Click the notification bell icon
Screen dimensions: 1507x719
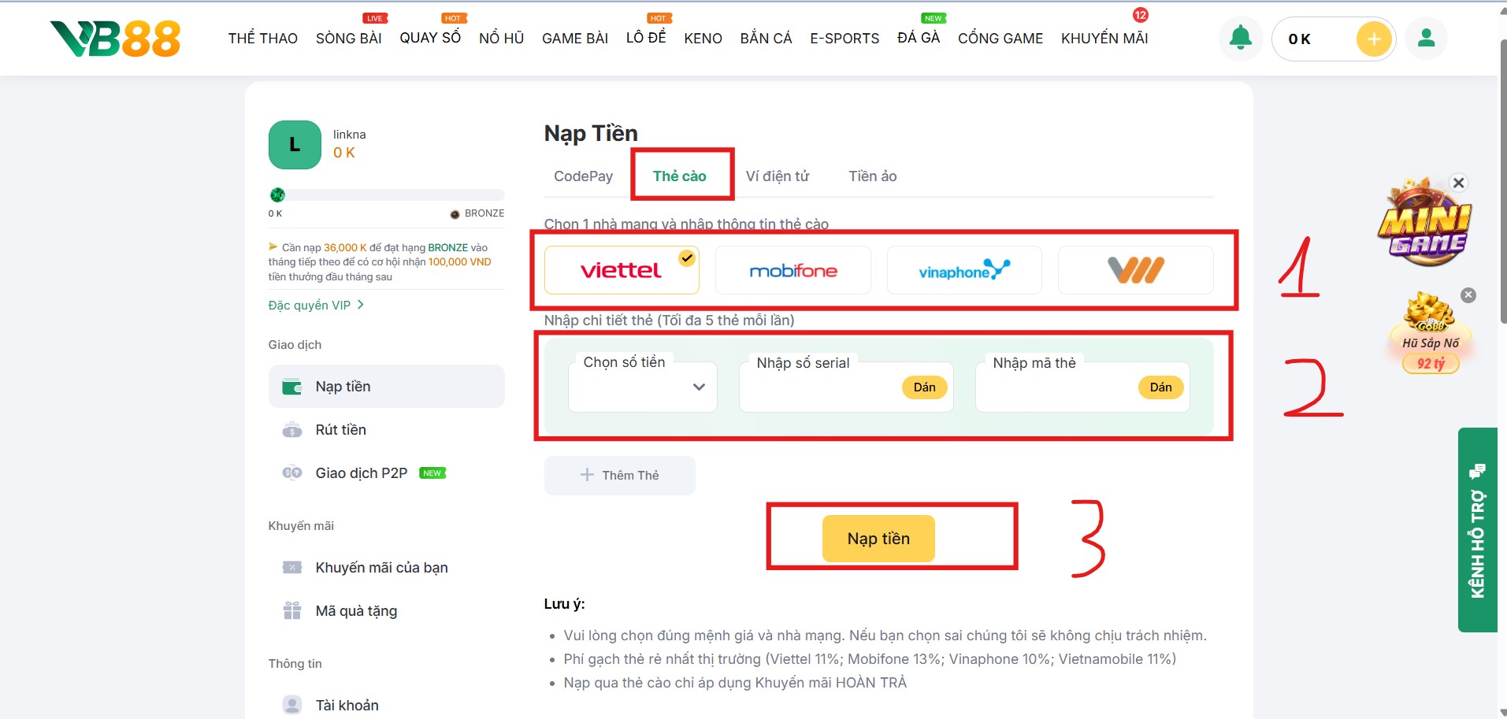1240,38
